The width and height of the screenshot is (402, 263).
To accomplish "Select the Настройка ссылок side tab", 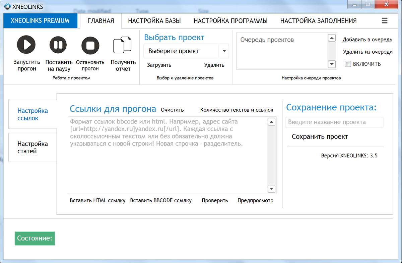I will [33, 114].
